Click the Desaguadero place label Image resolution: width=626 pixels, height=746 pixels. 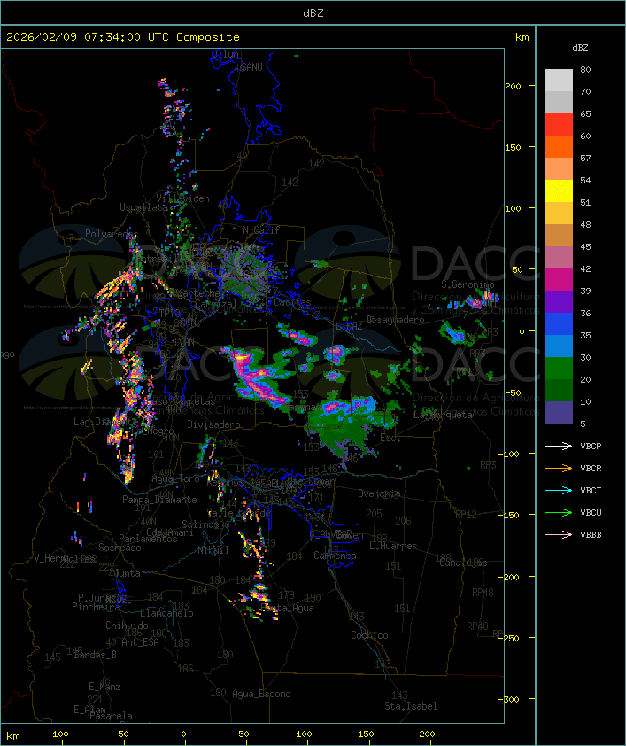(395, 320)
